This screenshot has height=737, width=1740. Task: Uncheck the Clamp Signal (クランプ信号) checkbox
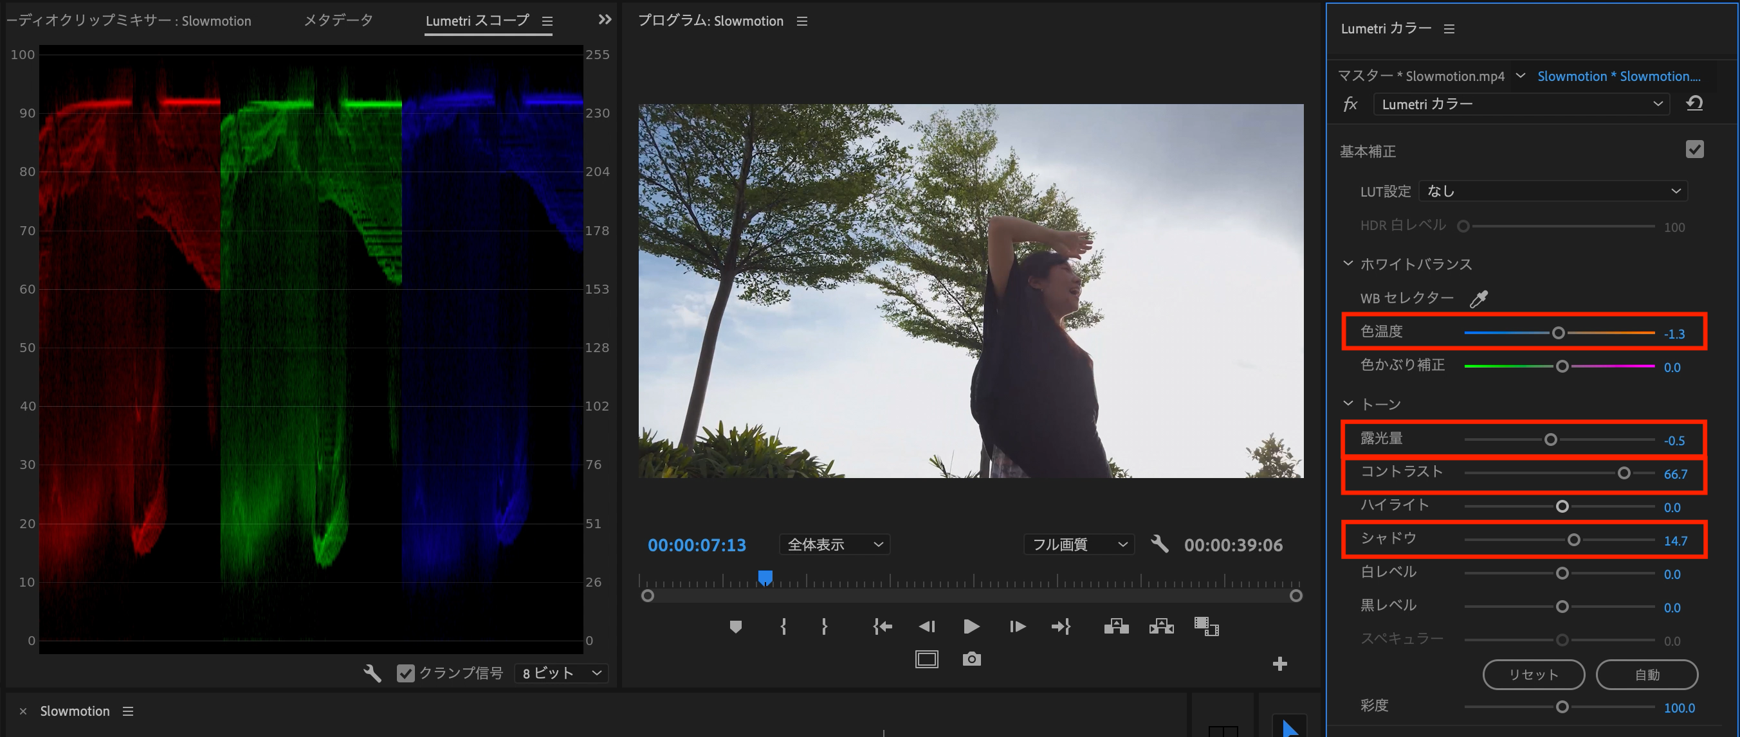(405, 673)
